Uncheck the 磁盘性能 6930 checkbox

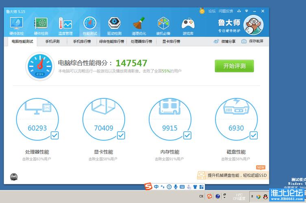pyautogui.click(x=254, y=135)
